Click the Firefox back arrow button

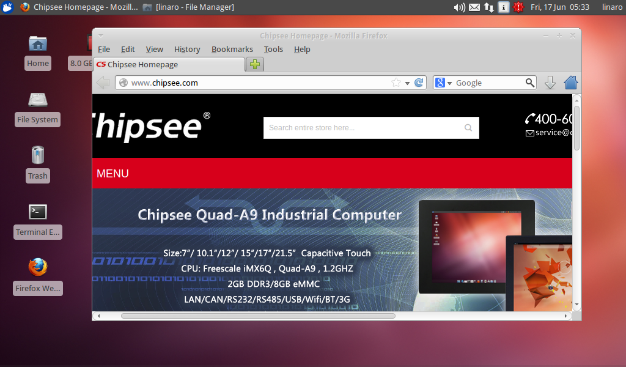[x=103, y=83]
